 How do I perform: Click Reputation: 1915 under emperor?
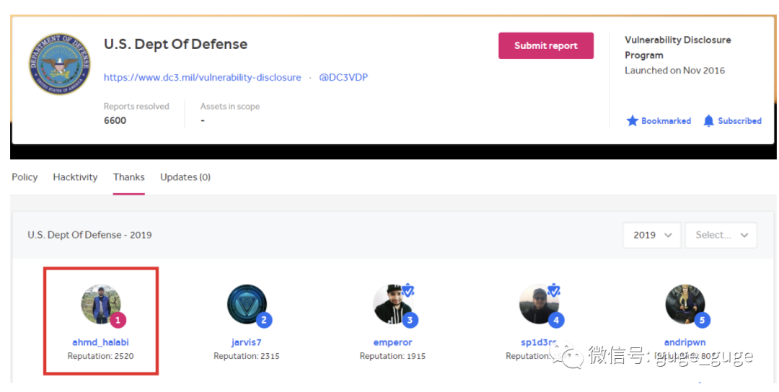392,356
